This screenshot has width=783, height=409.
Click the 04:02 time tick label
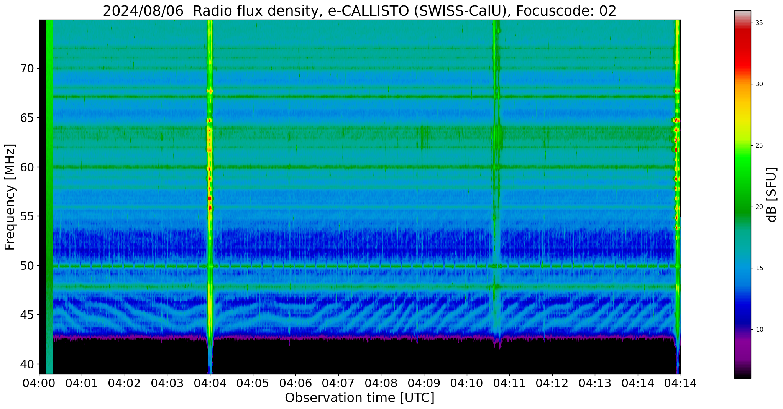point(125,383)
